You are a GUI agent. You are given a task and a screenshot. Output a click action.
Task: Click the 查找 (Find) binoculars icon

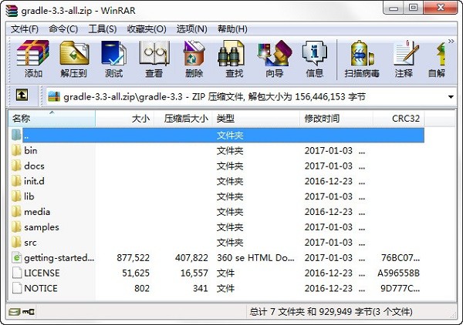(x=231, y=54)
